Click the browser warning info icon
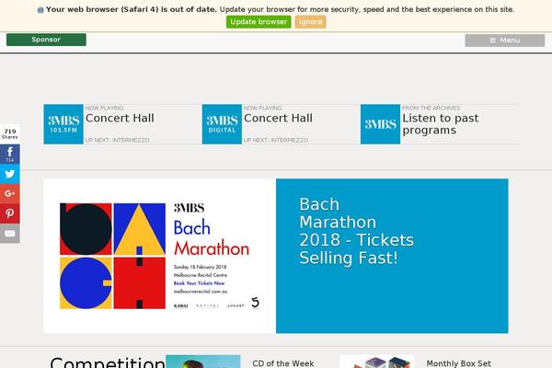The height and width of the screenshot is (368, 552). click(40, 10)
